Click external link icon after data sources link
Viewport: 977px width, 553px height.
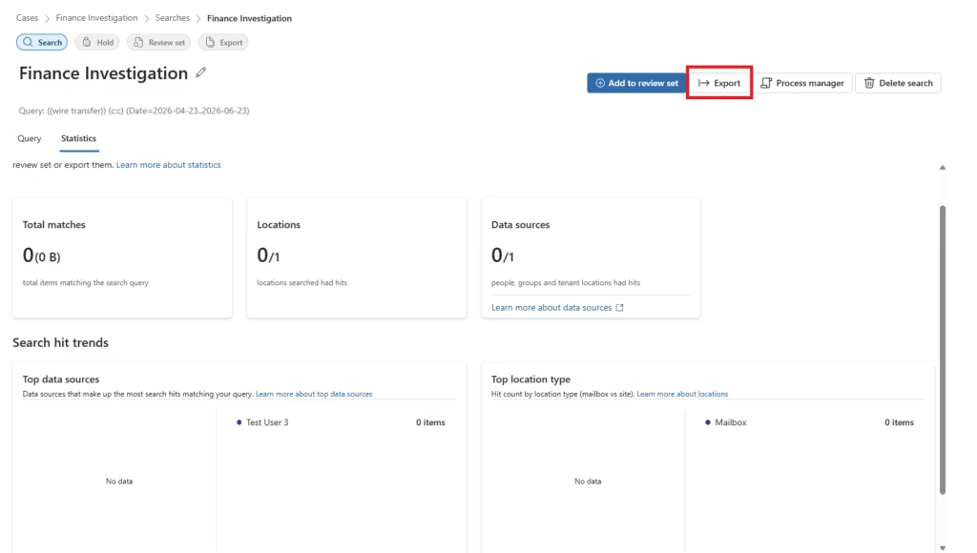click(x=619, y=308)
